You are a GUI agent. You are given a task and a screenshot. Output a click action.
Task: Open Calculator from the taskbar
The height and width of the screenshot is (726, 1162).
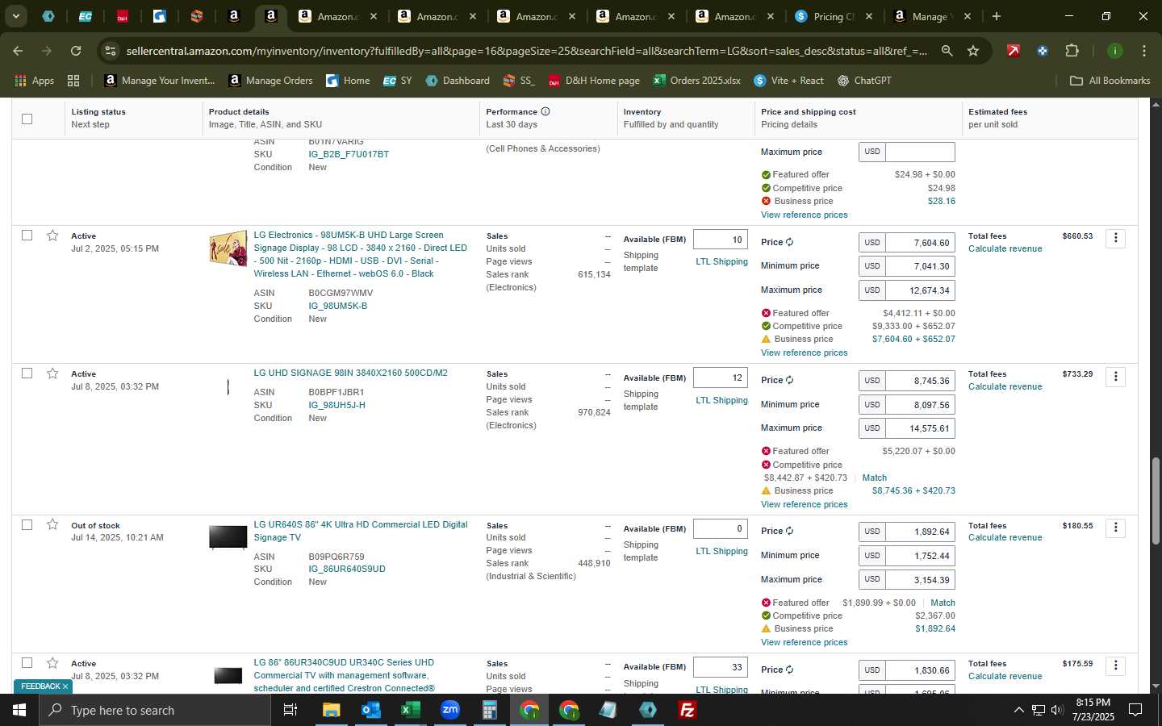point(489,710)
